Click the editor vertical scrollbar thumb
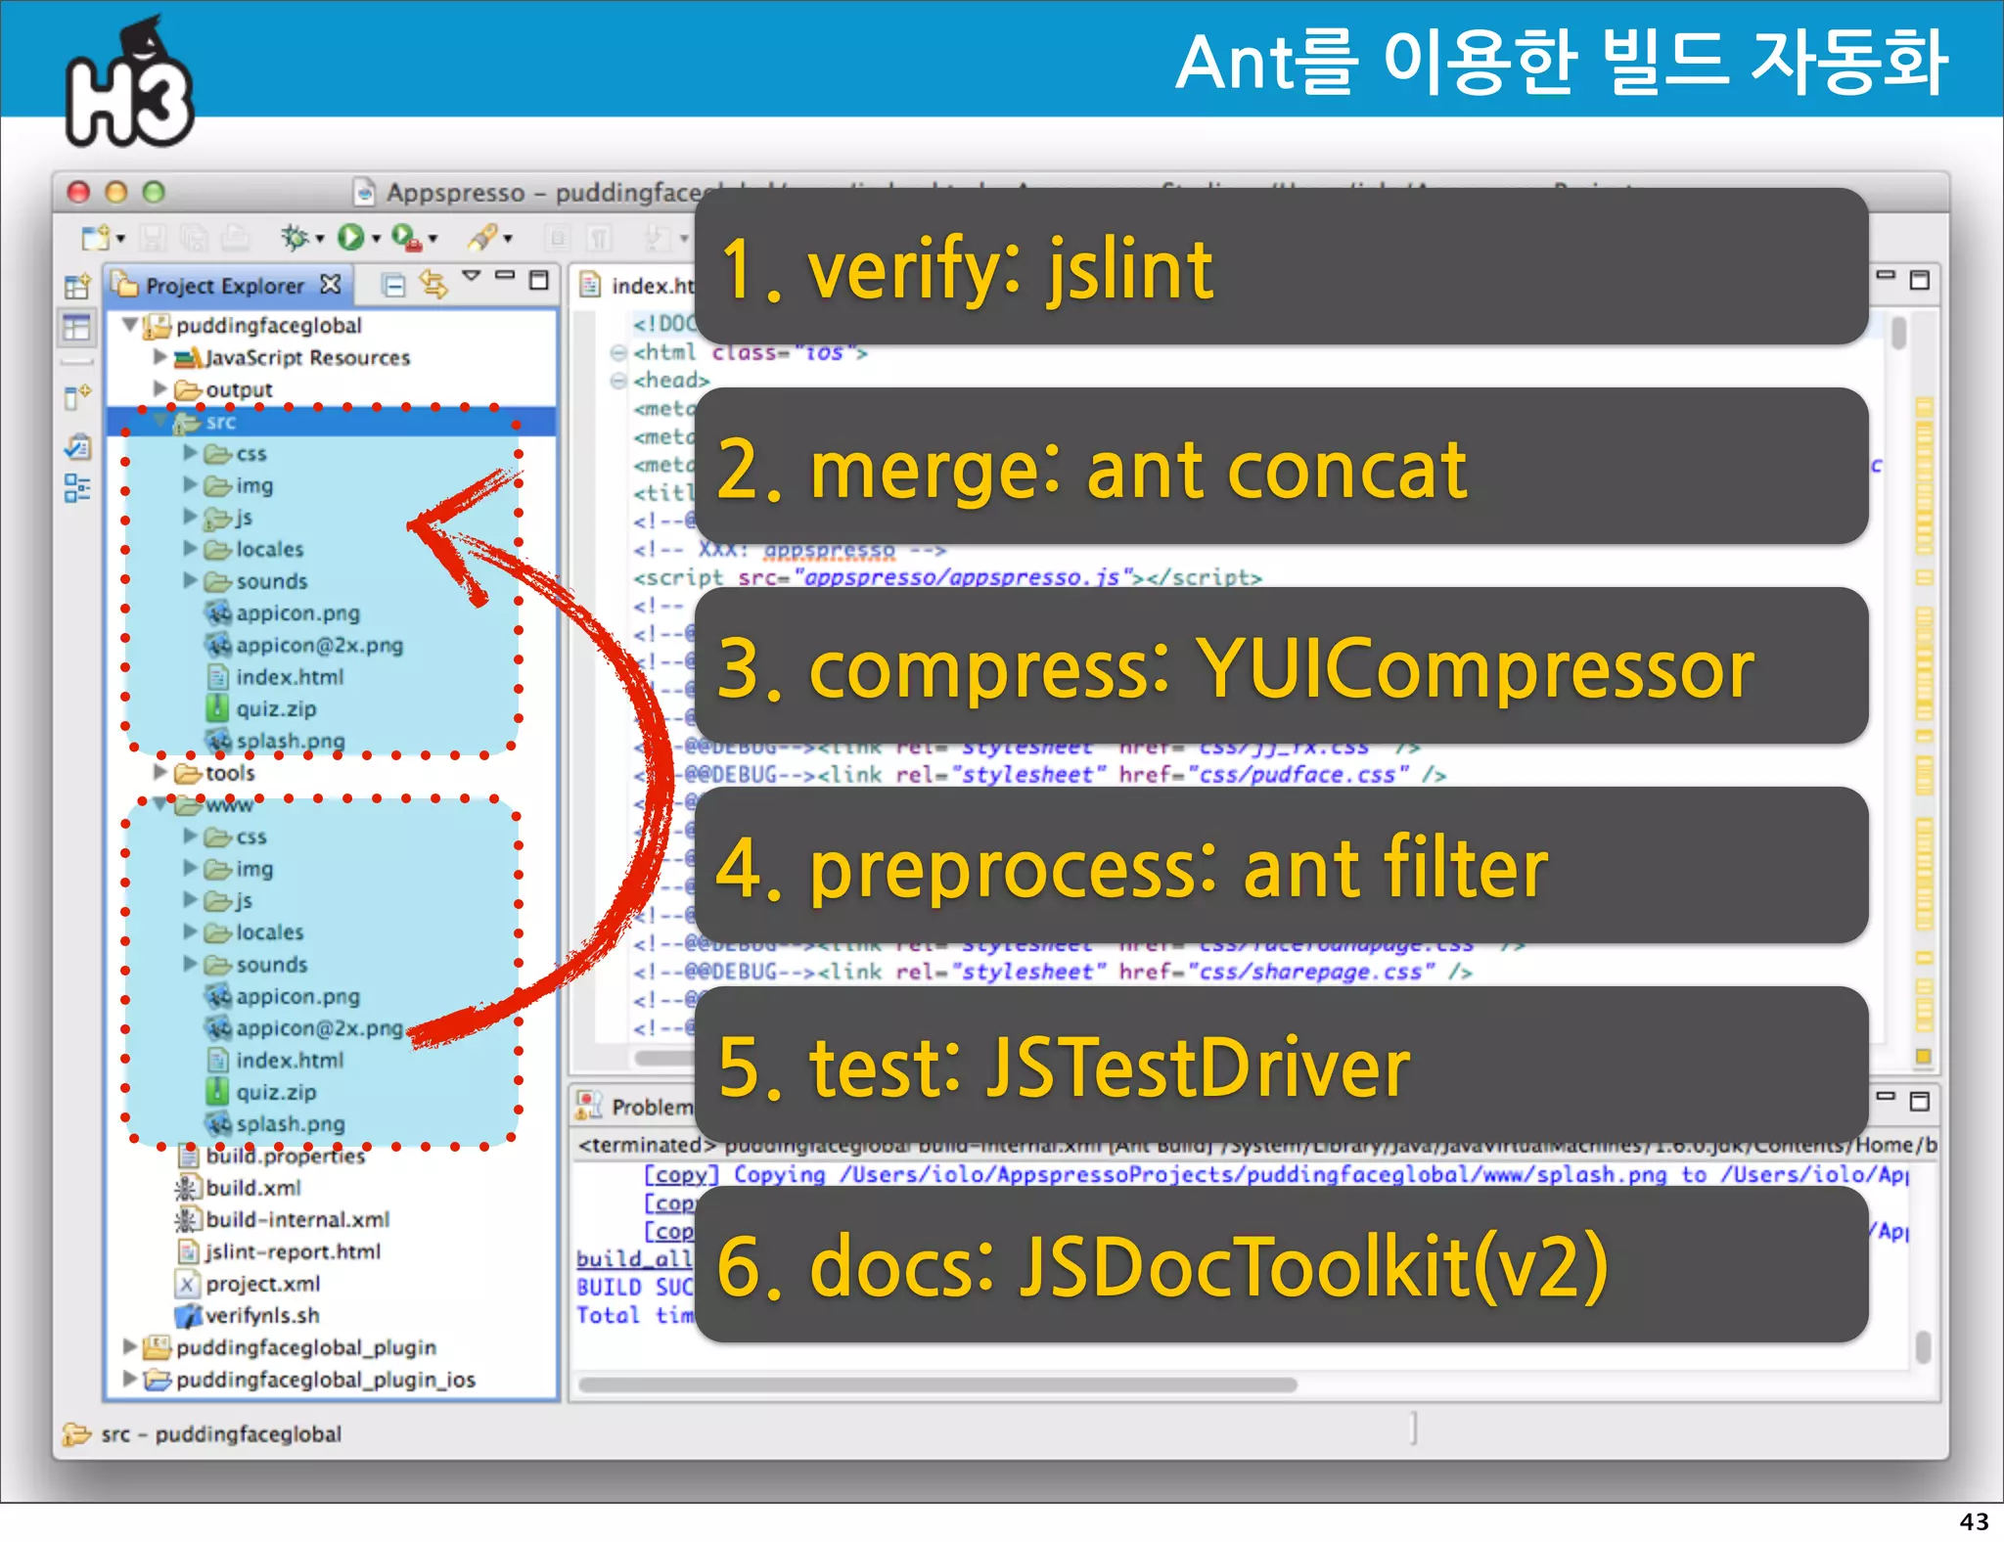2004x1542 pixels. pyautogui.click(x=1899, y=333)
